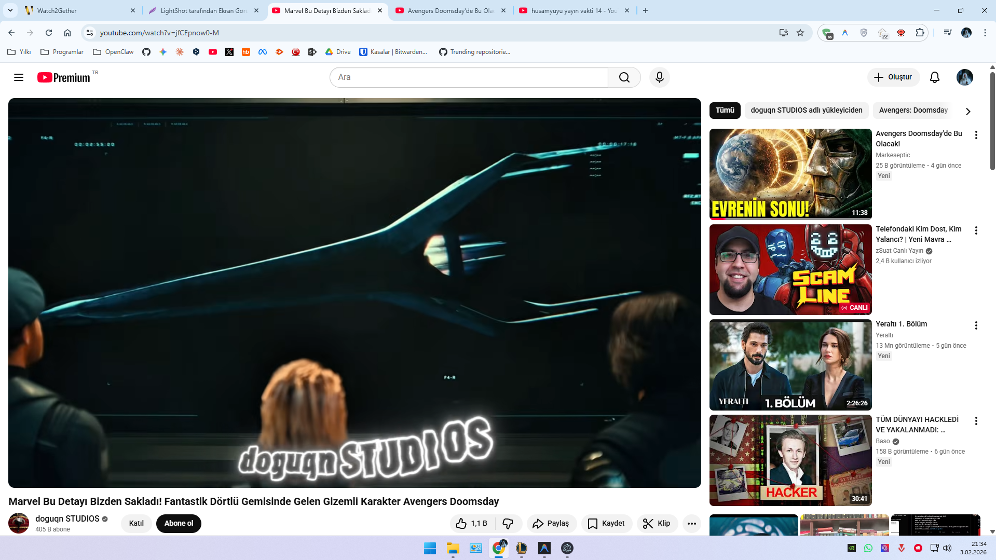Click the Katıl join button
The image size is (996, 560).
tap(137, 524)
